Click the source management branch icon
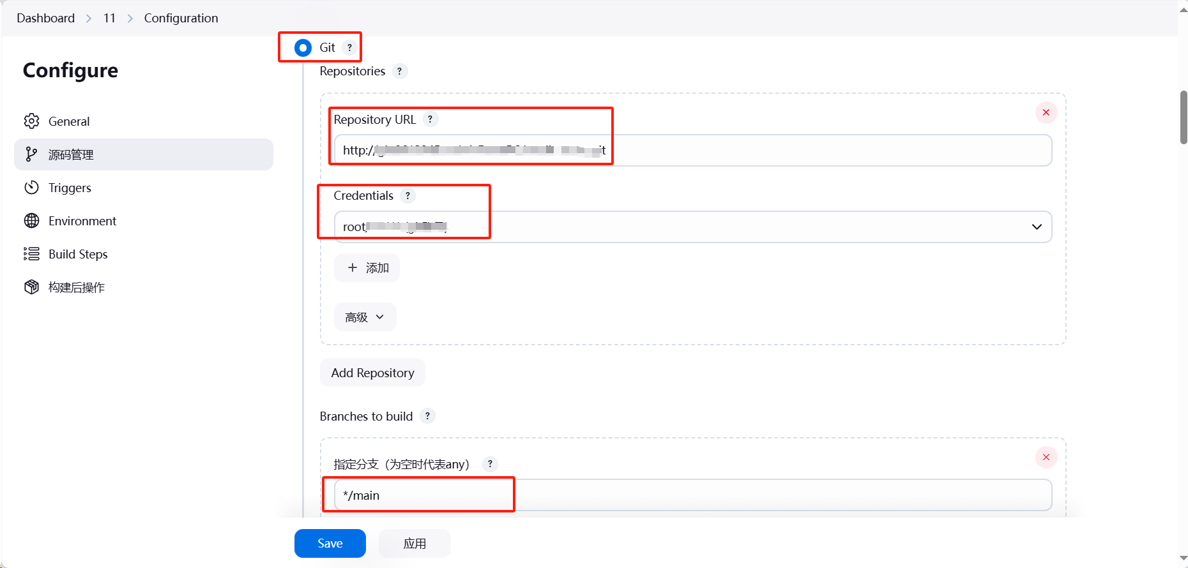Image resolution: width=1188 pixels, height=568 pixels. click(31, 154)
